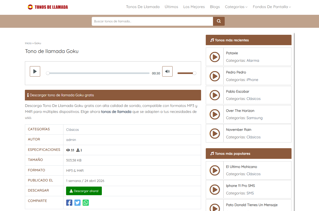Click the 1 semana / 24 abril 2026 date
This screenshot has width=319, height=211.
(x=85, y=181)
